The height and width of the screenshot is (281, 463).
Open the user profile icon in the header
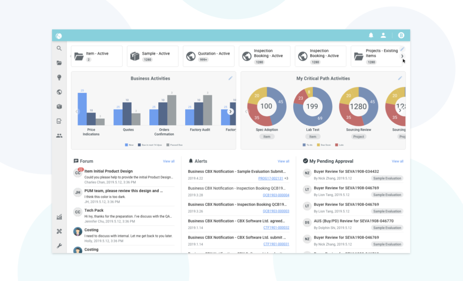(x=383, y=35)
